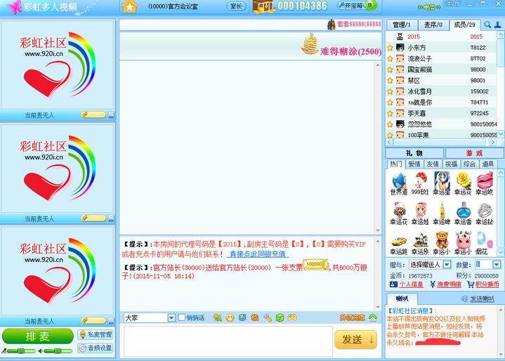
Task: Follow the 直接点此网银充值 recharge link
Action: coord(258,254)
